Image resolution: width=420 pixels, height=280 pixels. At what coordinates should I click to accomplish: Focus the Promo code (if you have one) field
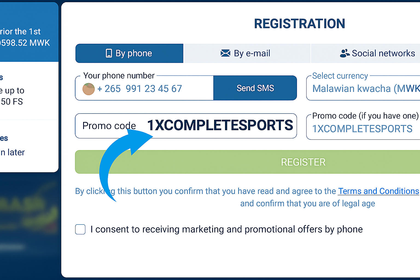[364, 129]
